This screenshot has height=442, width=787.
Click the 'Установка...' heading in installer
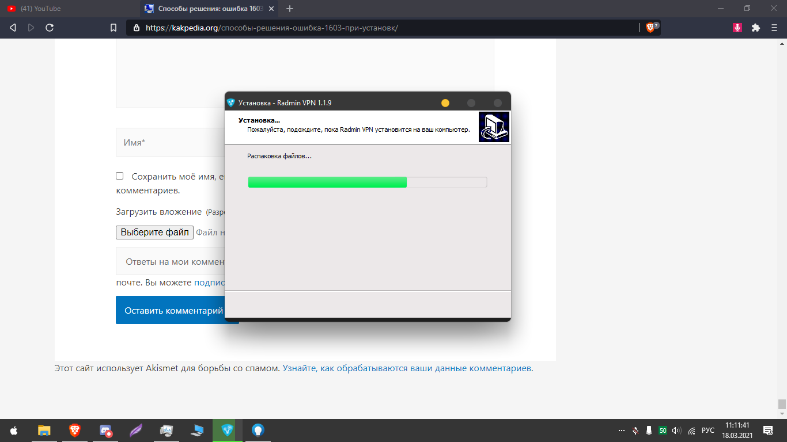[259, 120]
